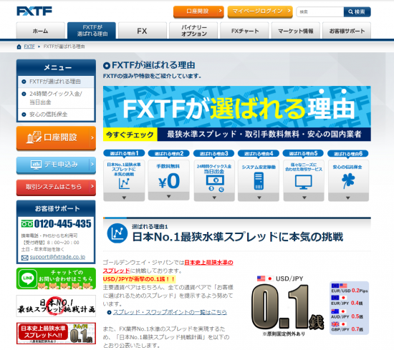Click the FXTF logo at top
This screenshot has height=350, width=394.
click(x=34, y=11)
